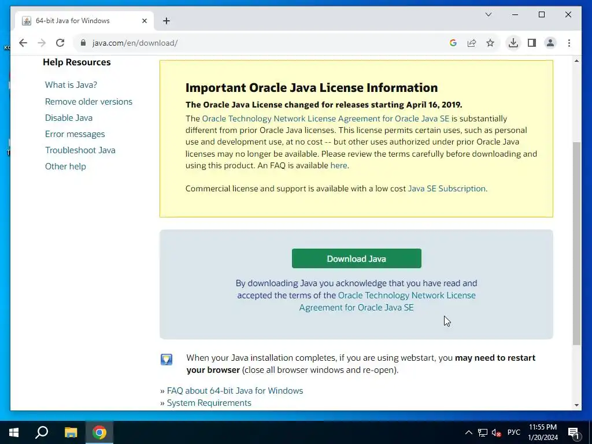
Task: Show hidden system tray icons
Action: [x=468, y=432]
